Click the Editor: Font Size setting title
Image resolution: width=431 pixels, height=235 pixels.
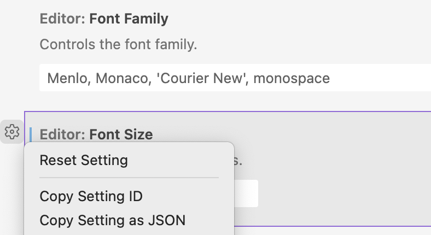coord(96,134)
